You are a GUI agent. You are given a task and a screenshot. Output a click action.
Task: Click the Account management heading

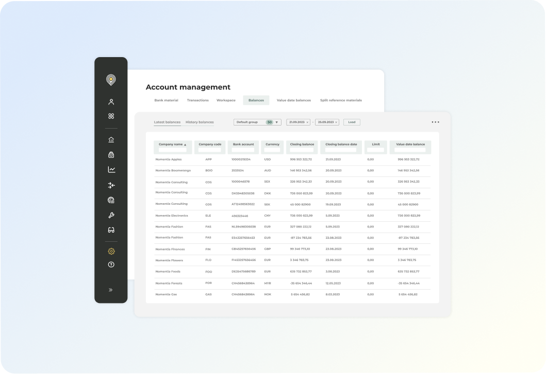click(188, 87)
